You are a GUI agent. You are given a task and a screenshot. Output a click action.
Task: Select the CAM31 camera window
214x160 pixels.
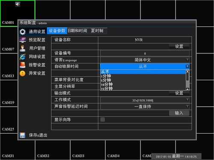coord(18,147)
